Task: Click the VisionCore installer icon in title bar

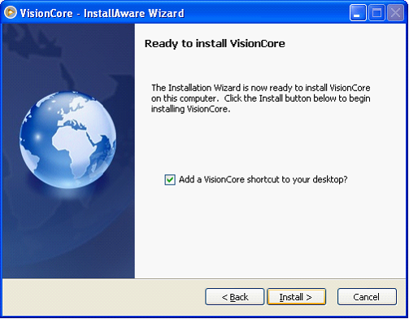Action: coord(11,13)
